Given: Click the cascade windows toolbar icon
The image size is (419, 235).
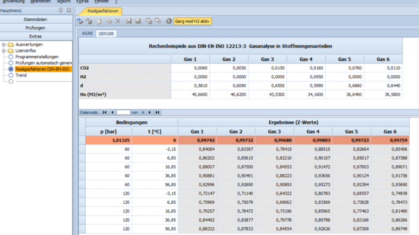Looking at the screenshot, I should point(148,21).
